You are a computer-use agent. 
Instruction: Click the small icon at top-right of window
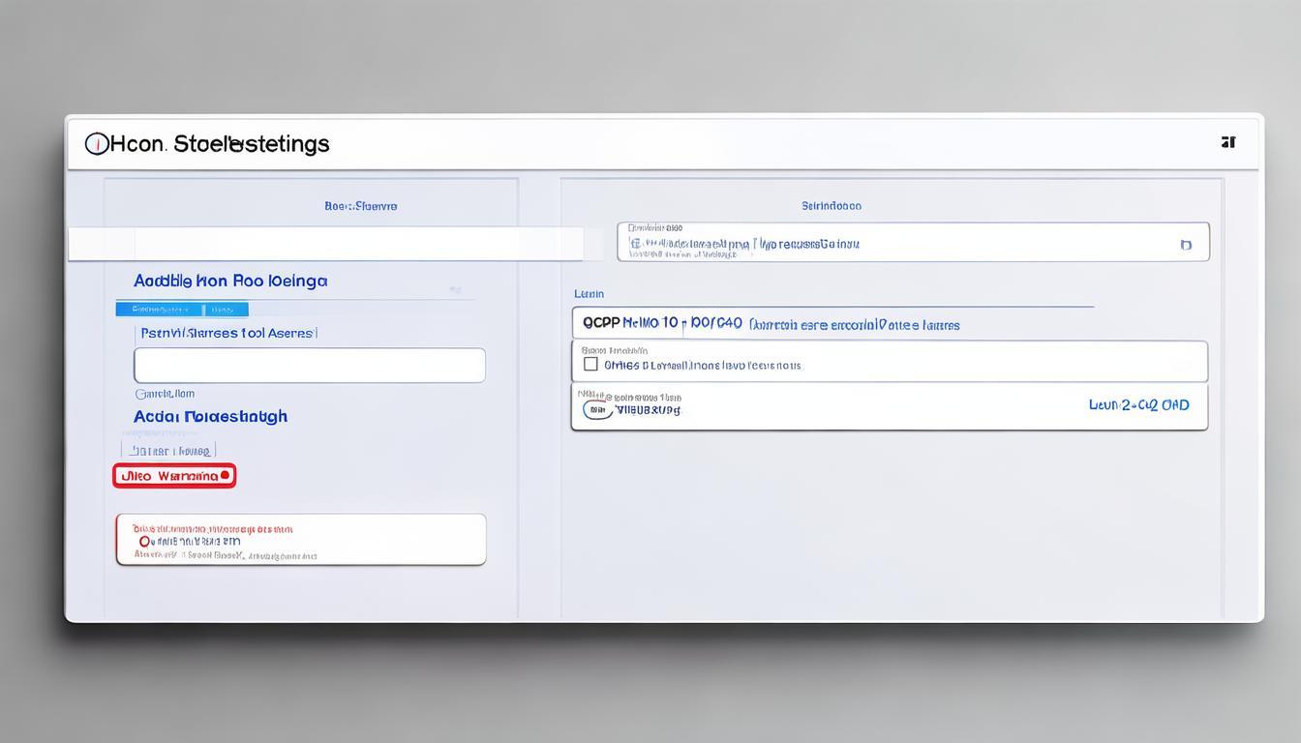[1227, 142]
